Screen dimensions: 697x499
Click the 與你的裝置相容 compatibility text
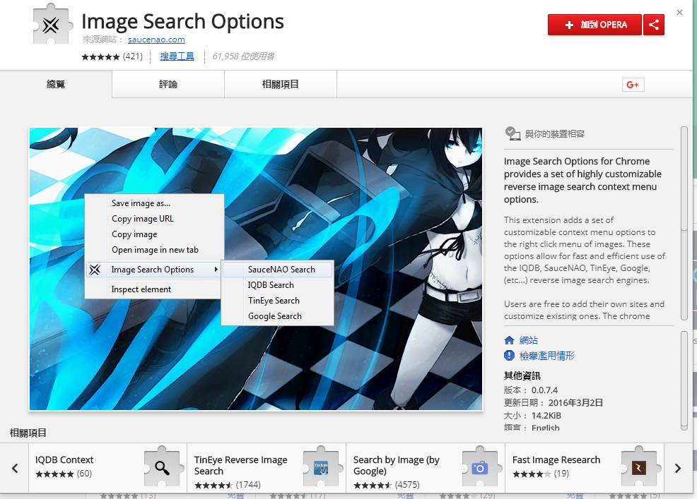(x=554, y=133)
